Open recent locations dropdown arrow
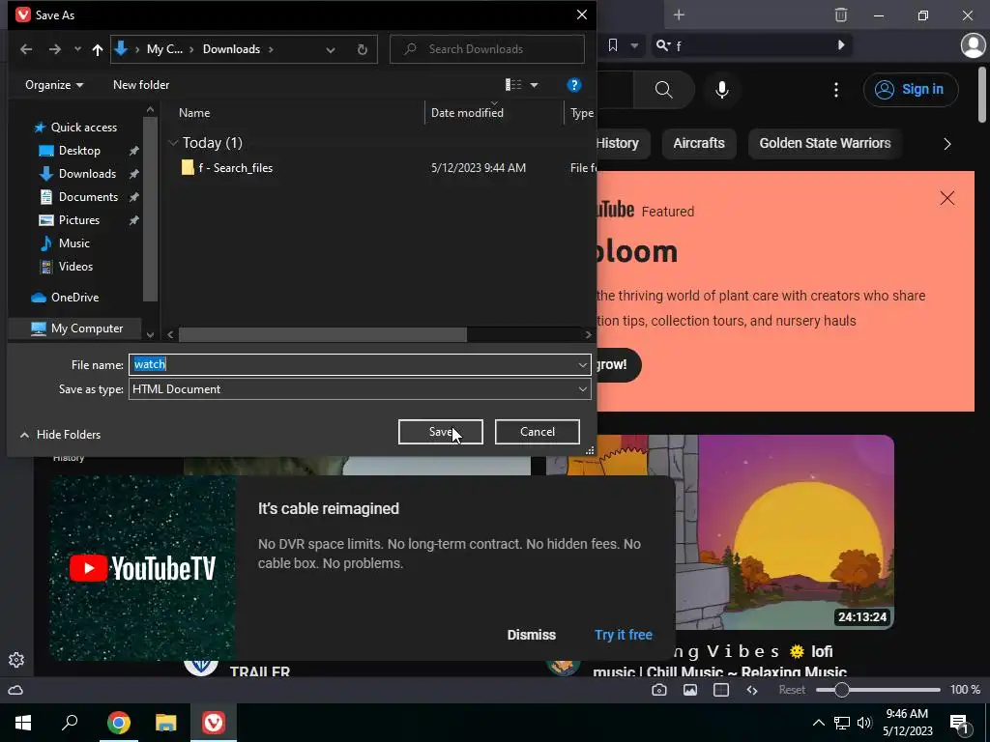The image size is (990, 742). pyautogui.click(x=77, y=49)
